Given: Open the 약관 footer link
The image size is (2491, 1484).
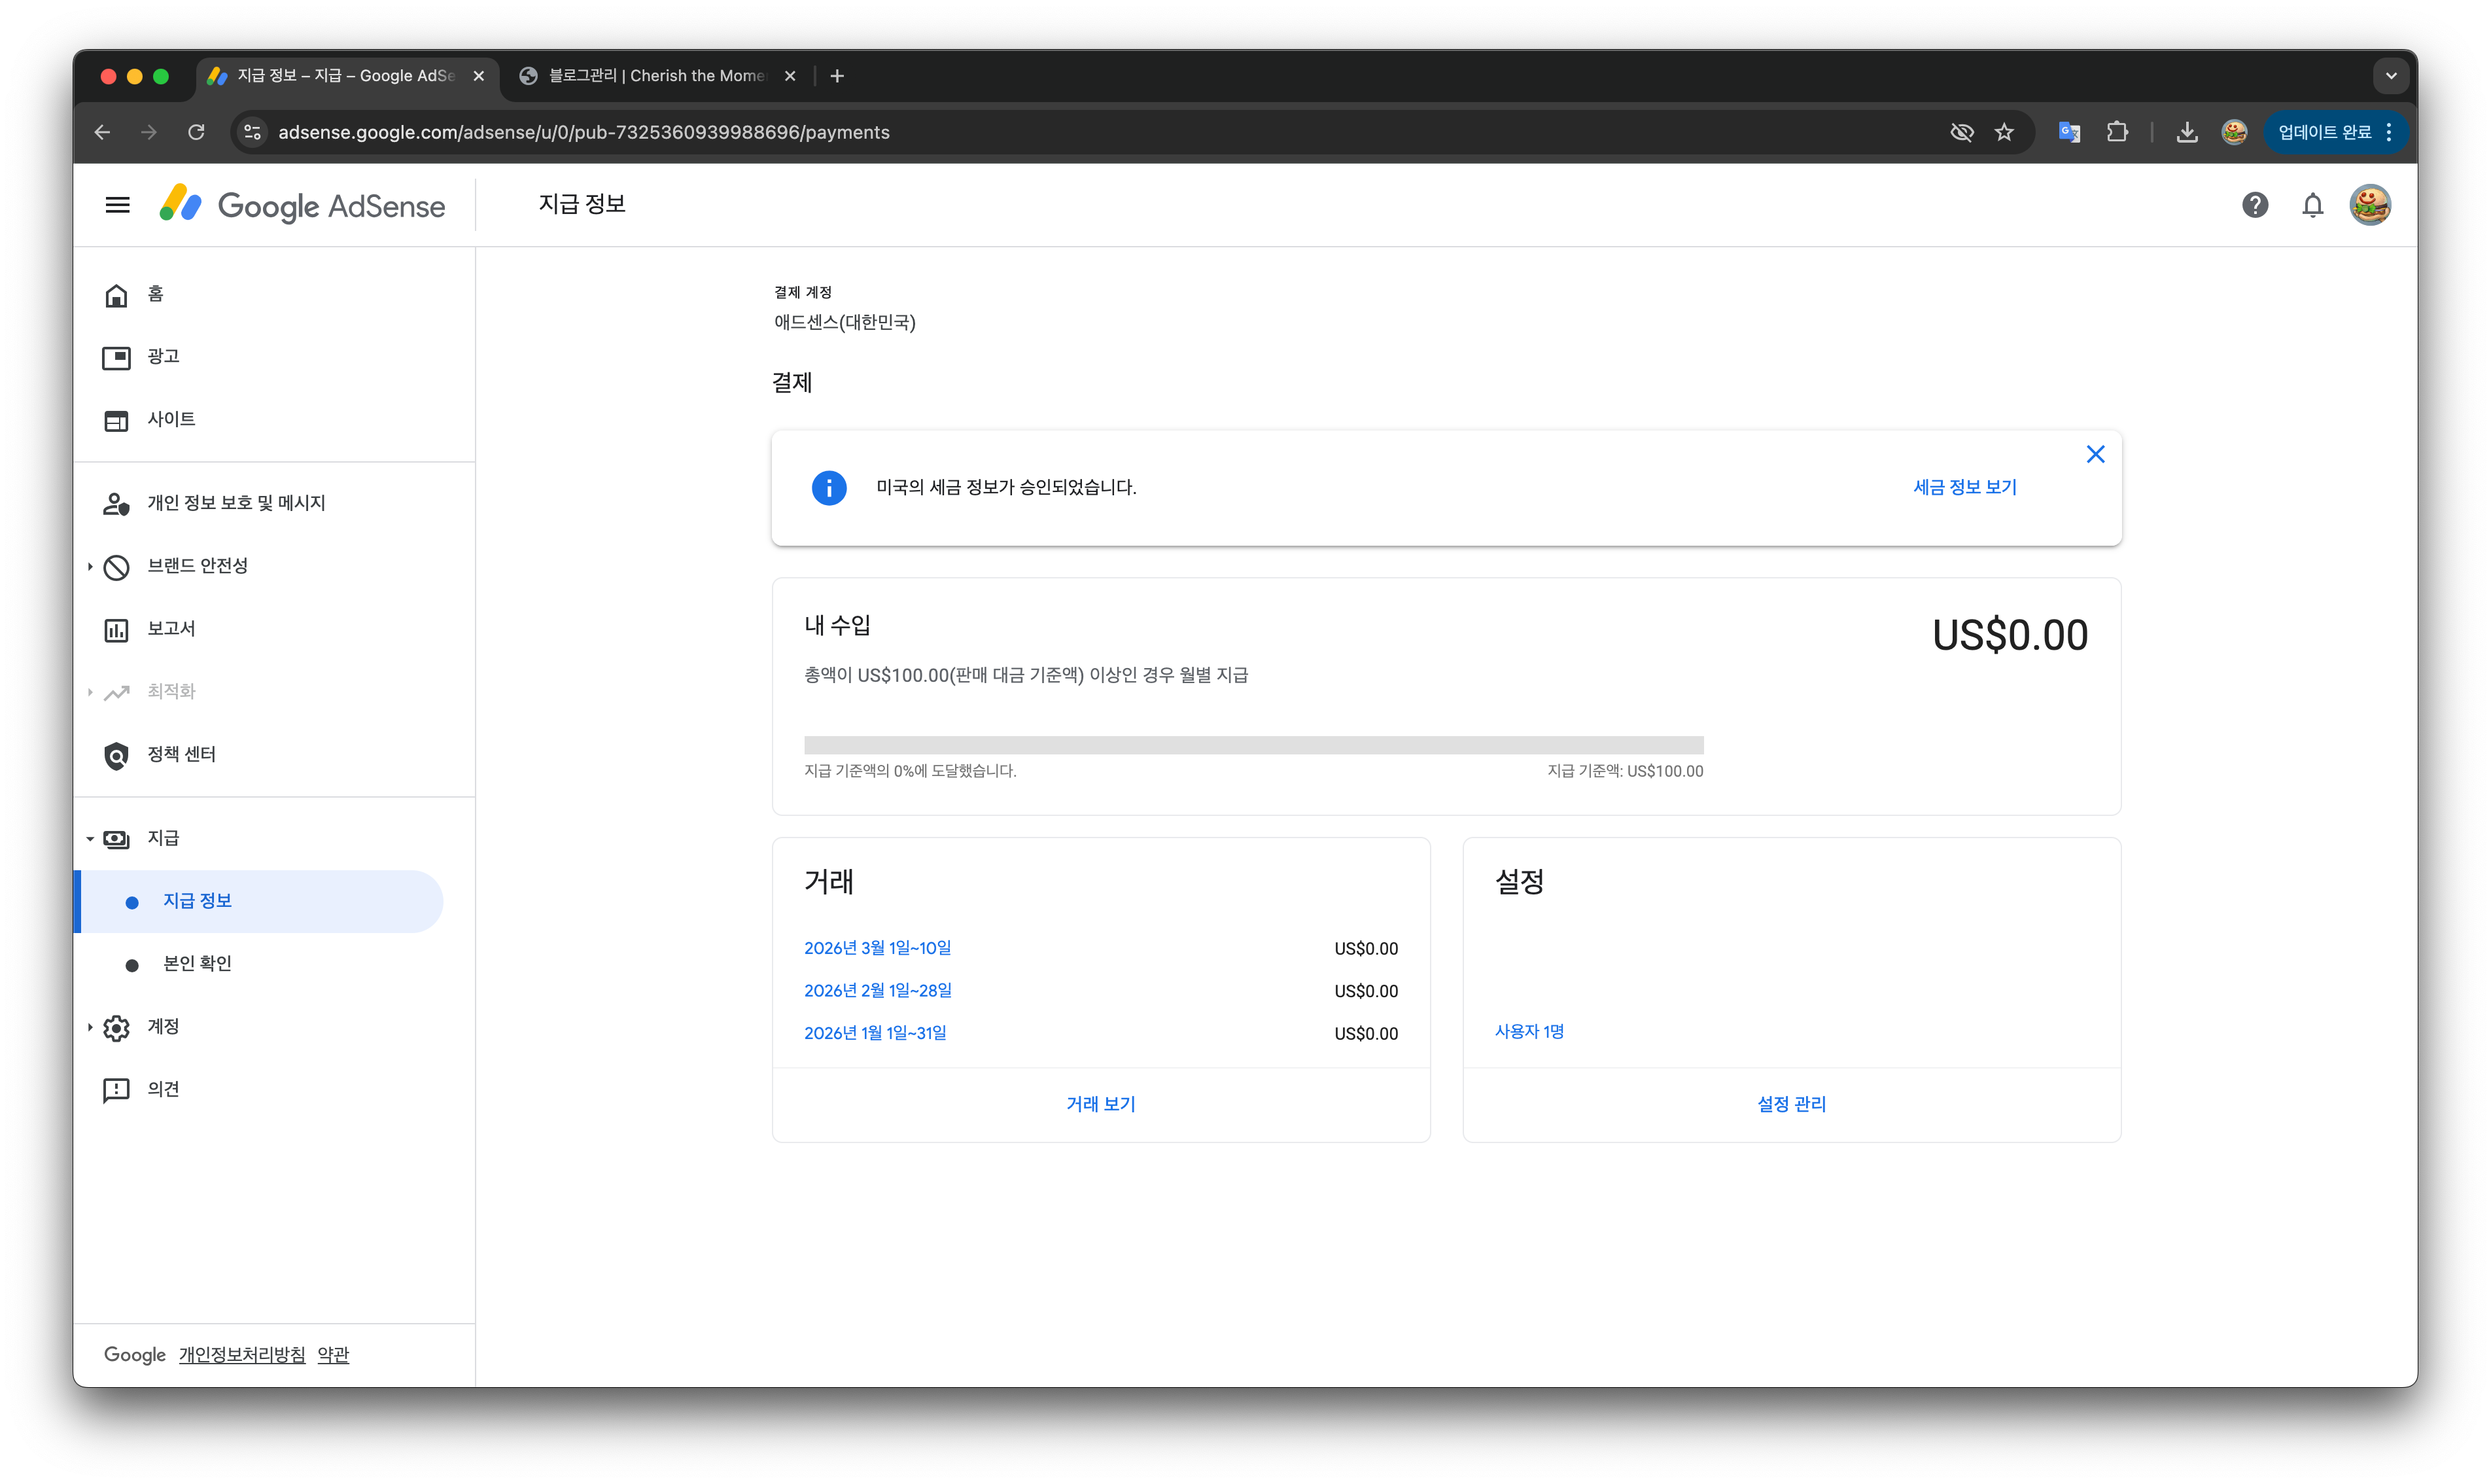Looking at the screenshot, I should [333, 1355].
